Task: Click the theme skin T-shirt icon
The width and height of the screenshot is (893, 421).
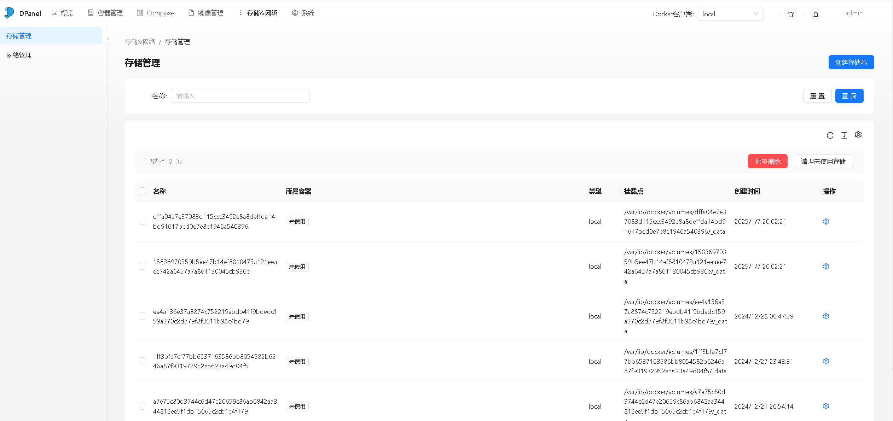Action: click(x=791, y=14)
